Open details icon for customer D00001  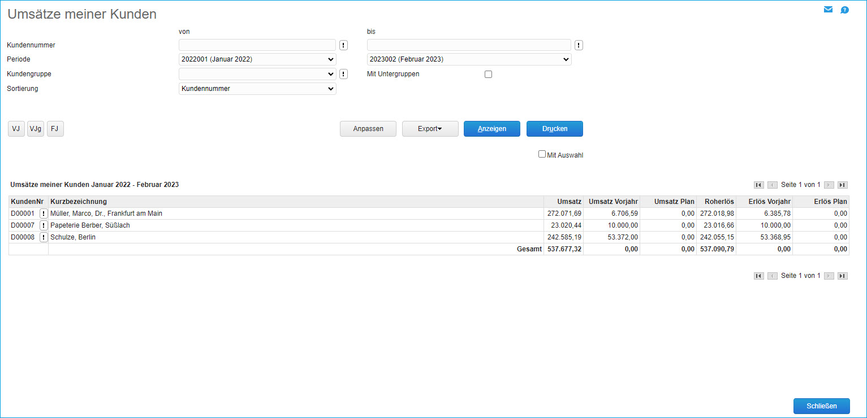[x=44, y=214]
